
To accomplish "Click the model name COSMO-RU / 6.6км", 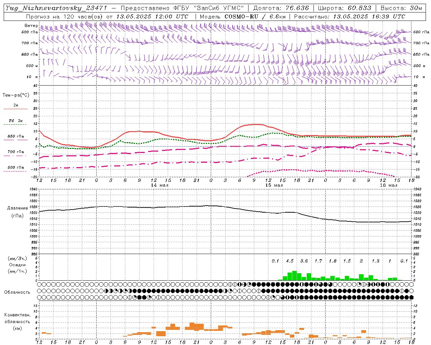I will (x=255, y=17).
